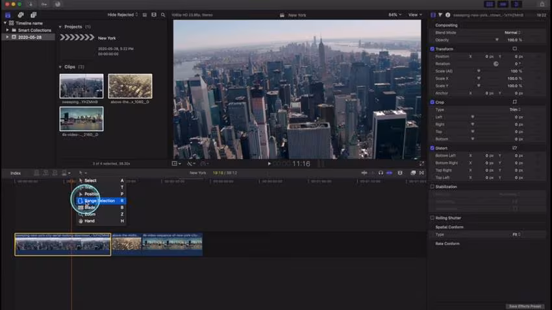
Task: Activate Distort onscreen controls icon
Action: 515,148
